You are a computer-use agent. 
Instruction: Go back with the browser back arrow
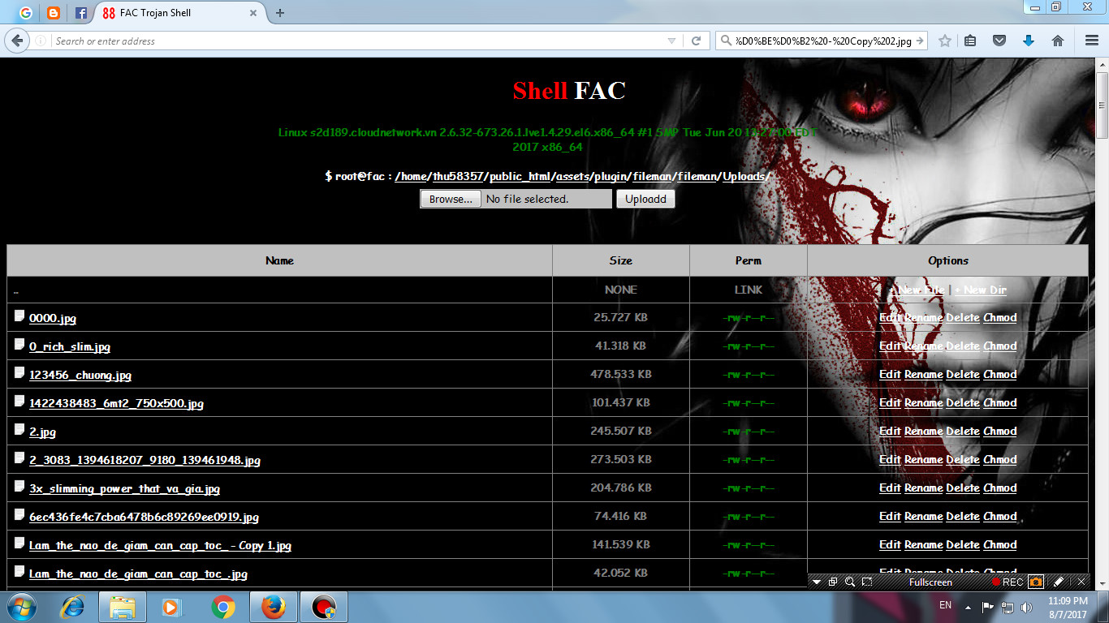tap(18, 41)
